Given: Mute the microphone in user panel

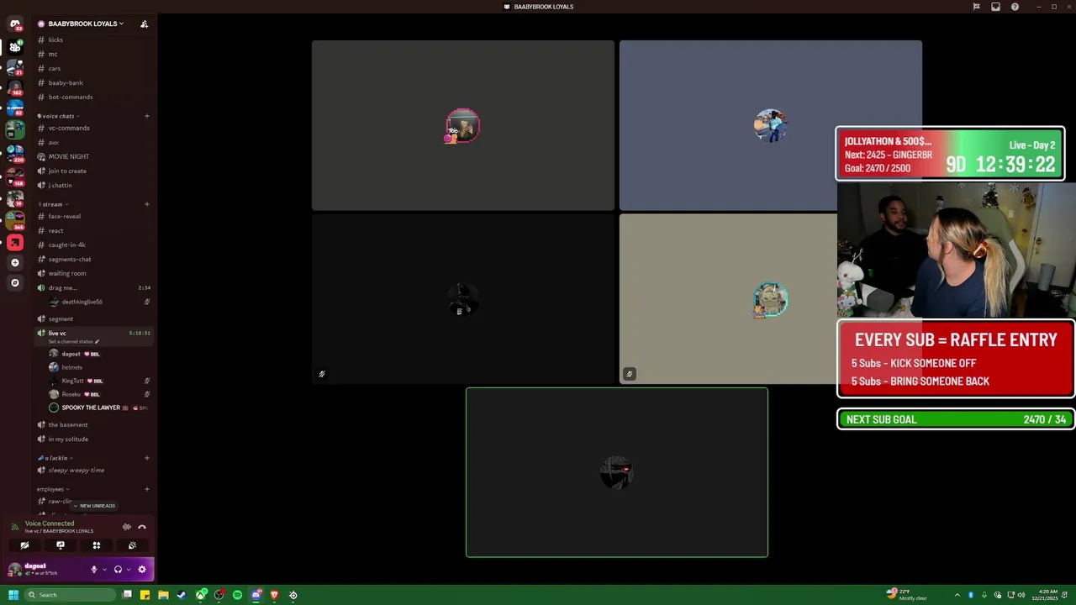Looking at the screenshot, I should (94, 569).
